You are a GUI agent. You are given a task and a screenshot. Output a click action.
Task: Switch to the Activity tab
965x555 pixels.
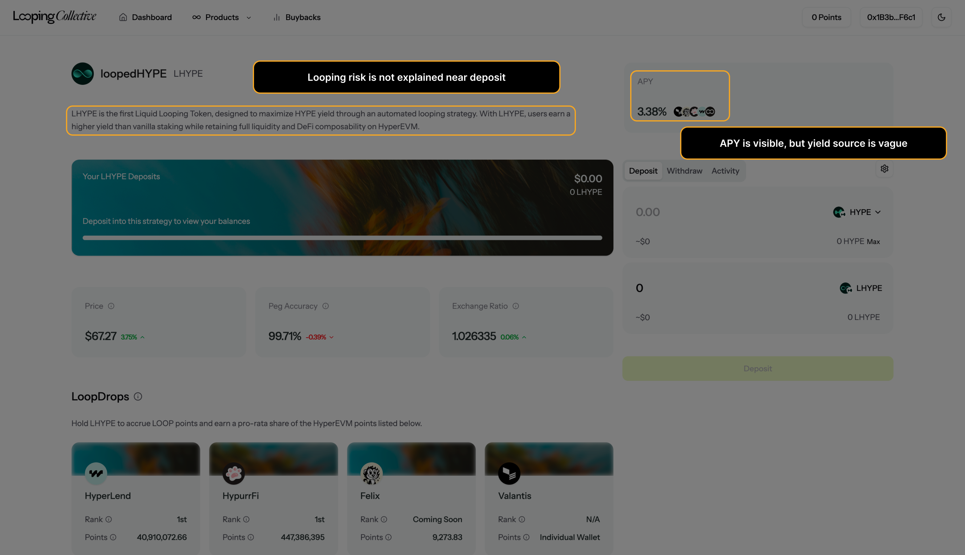tap(725, 171)
